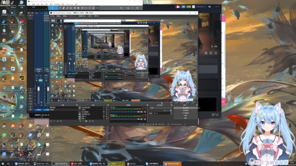Click the left channel fader in Studio One console
Screen dimensions: 296x166
(x=38, y=89)
